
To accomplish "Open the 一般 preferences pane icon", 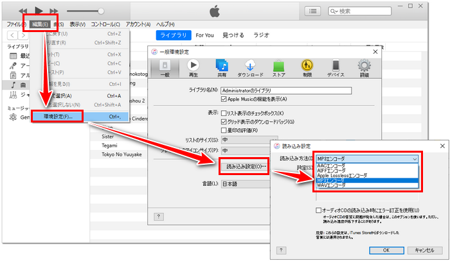I will pyautogui.click(x=165, y=68).
